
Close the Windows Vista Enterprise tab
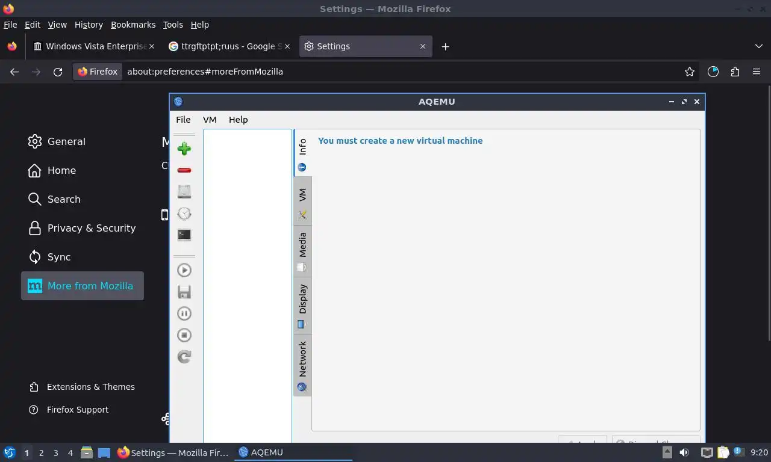click(152, 46)
